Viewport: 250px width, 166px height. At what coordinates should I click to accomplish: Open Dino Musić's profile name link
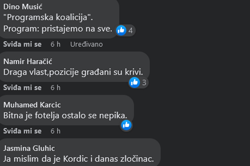point(23,7)
